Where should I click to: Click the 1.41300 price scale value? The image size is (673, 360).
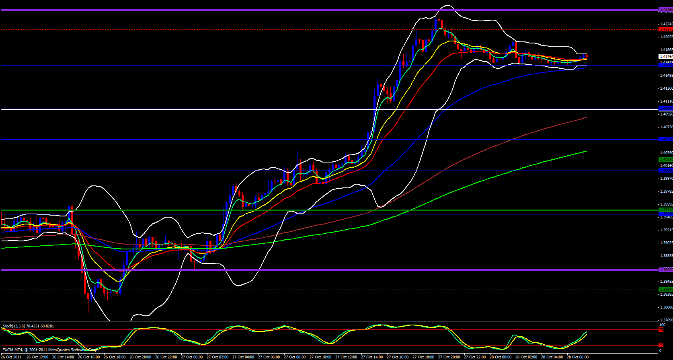pyautogui.click(x=666, y=88)
